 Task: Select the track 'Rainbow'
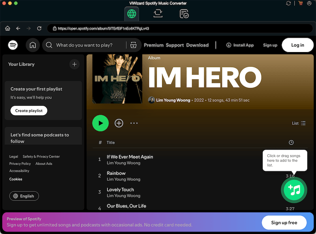116,173
